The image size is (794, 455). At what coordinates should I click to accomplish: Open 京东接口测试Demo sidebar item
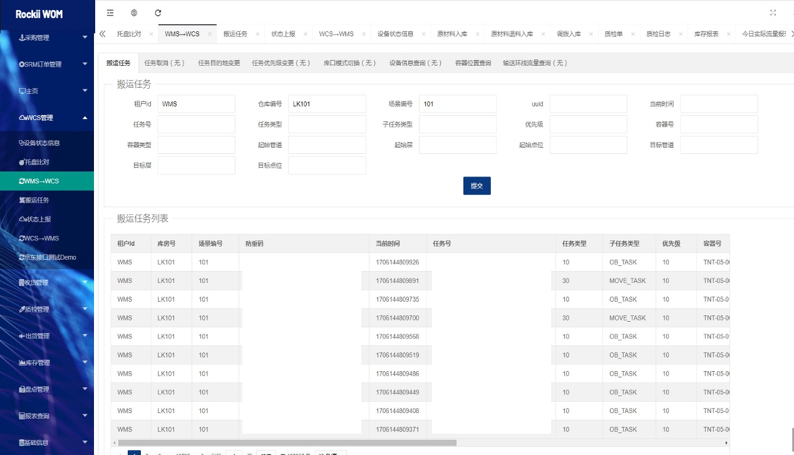pyautogui.click(x=50, y=257)
